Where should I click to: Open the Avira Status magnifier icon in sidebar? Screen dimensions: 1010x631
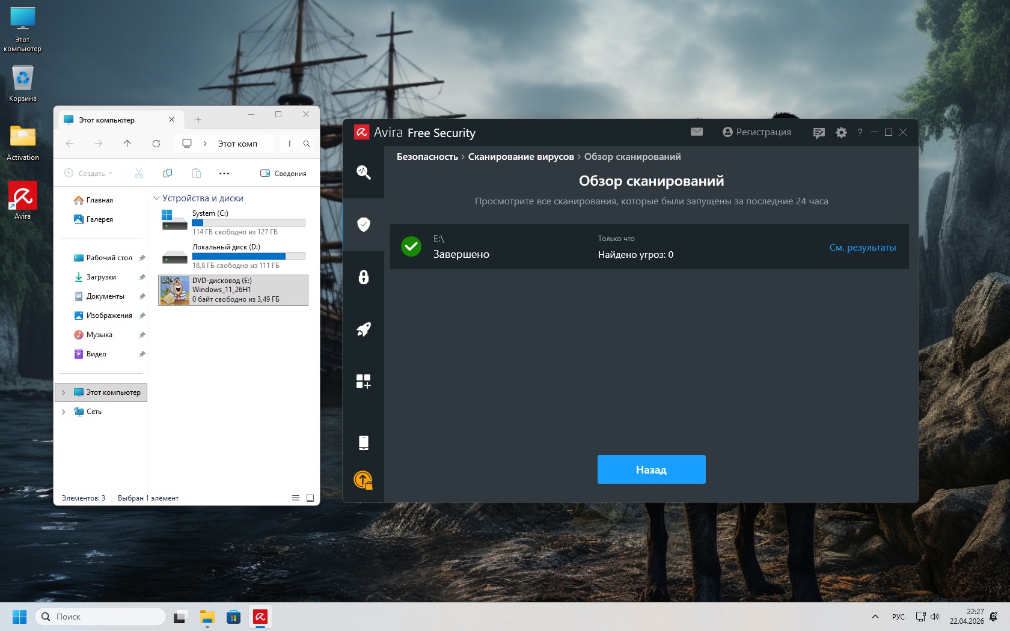(363, 172)
